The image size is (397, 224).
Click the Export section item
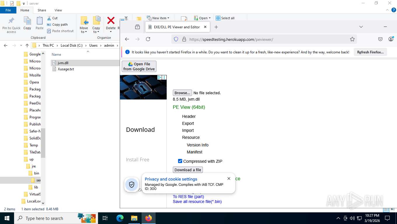click(188, 123)
